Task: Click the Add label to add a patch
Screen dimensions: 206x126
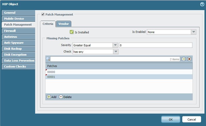Action: pos(54,97)
